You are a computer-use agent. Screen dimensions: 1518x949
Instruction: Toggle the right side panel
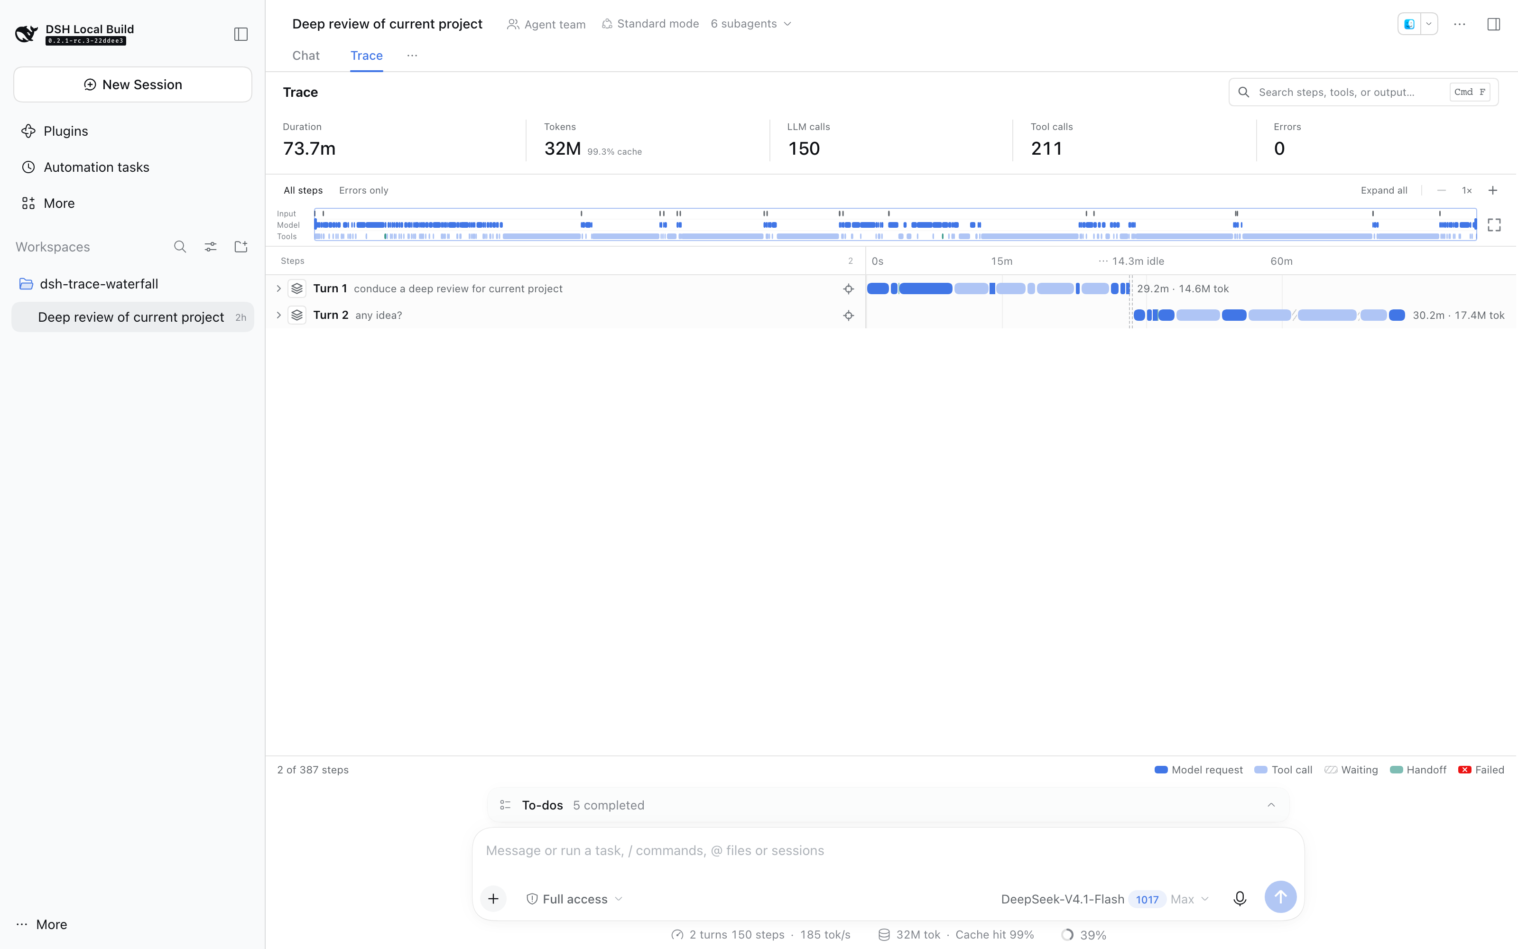pos(1493,24)
